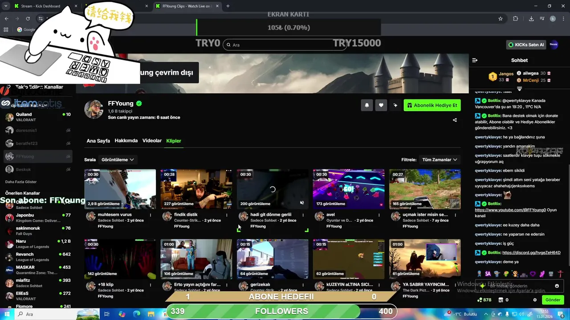The image size is (570, 320).
Task: Open File Explorer from the taskbar
Action: [x=151, y=314]
